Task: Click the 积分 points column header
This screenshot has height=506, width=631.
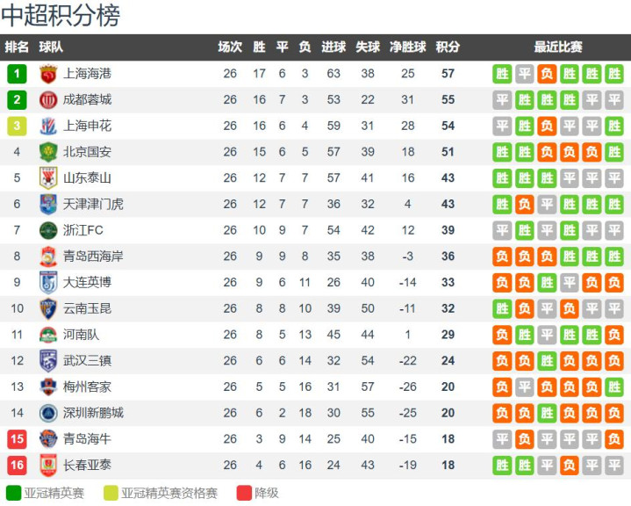Action: tap(448, 47)
